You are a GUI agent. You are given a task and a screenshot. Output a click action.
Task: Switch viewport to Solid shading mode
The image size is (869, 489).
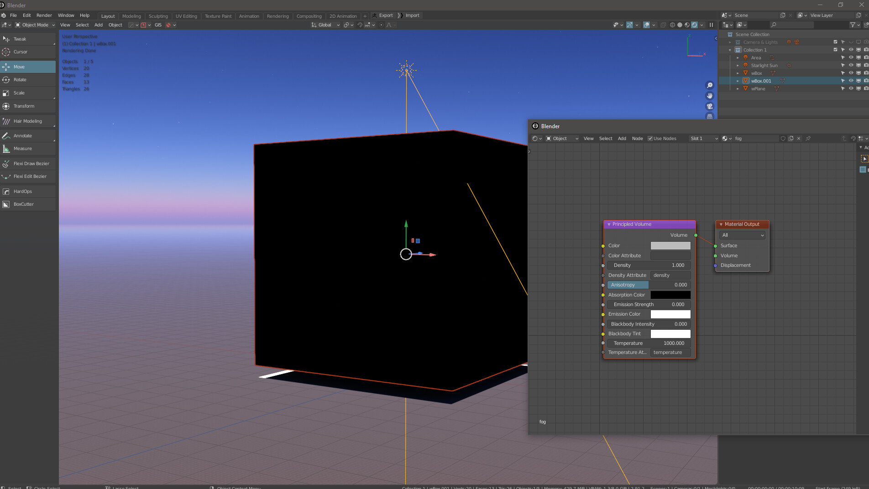tap(680, 25)
